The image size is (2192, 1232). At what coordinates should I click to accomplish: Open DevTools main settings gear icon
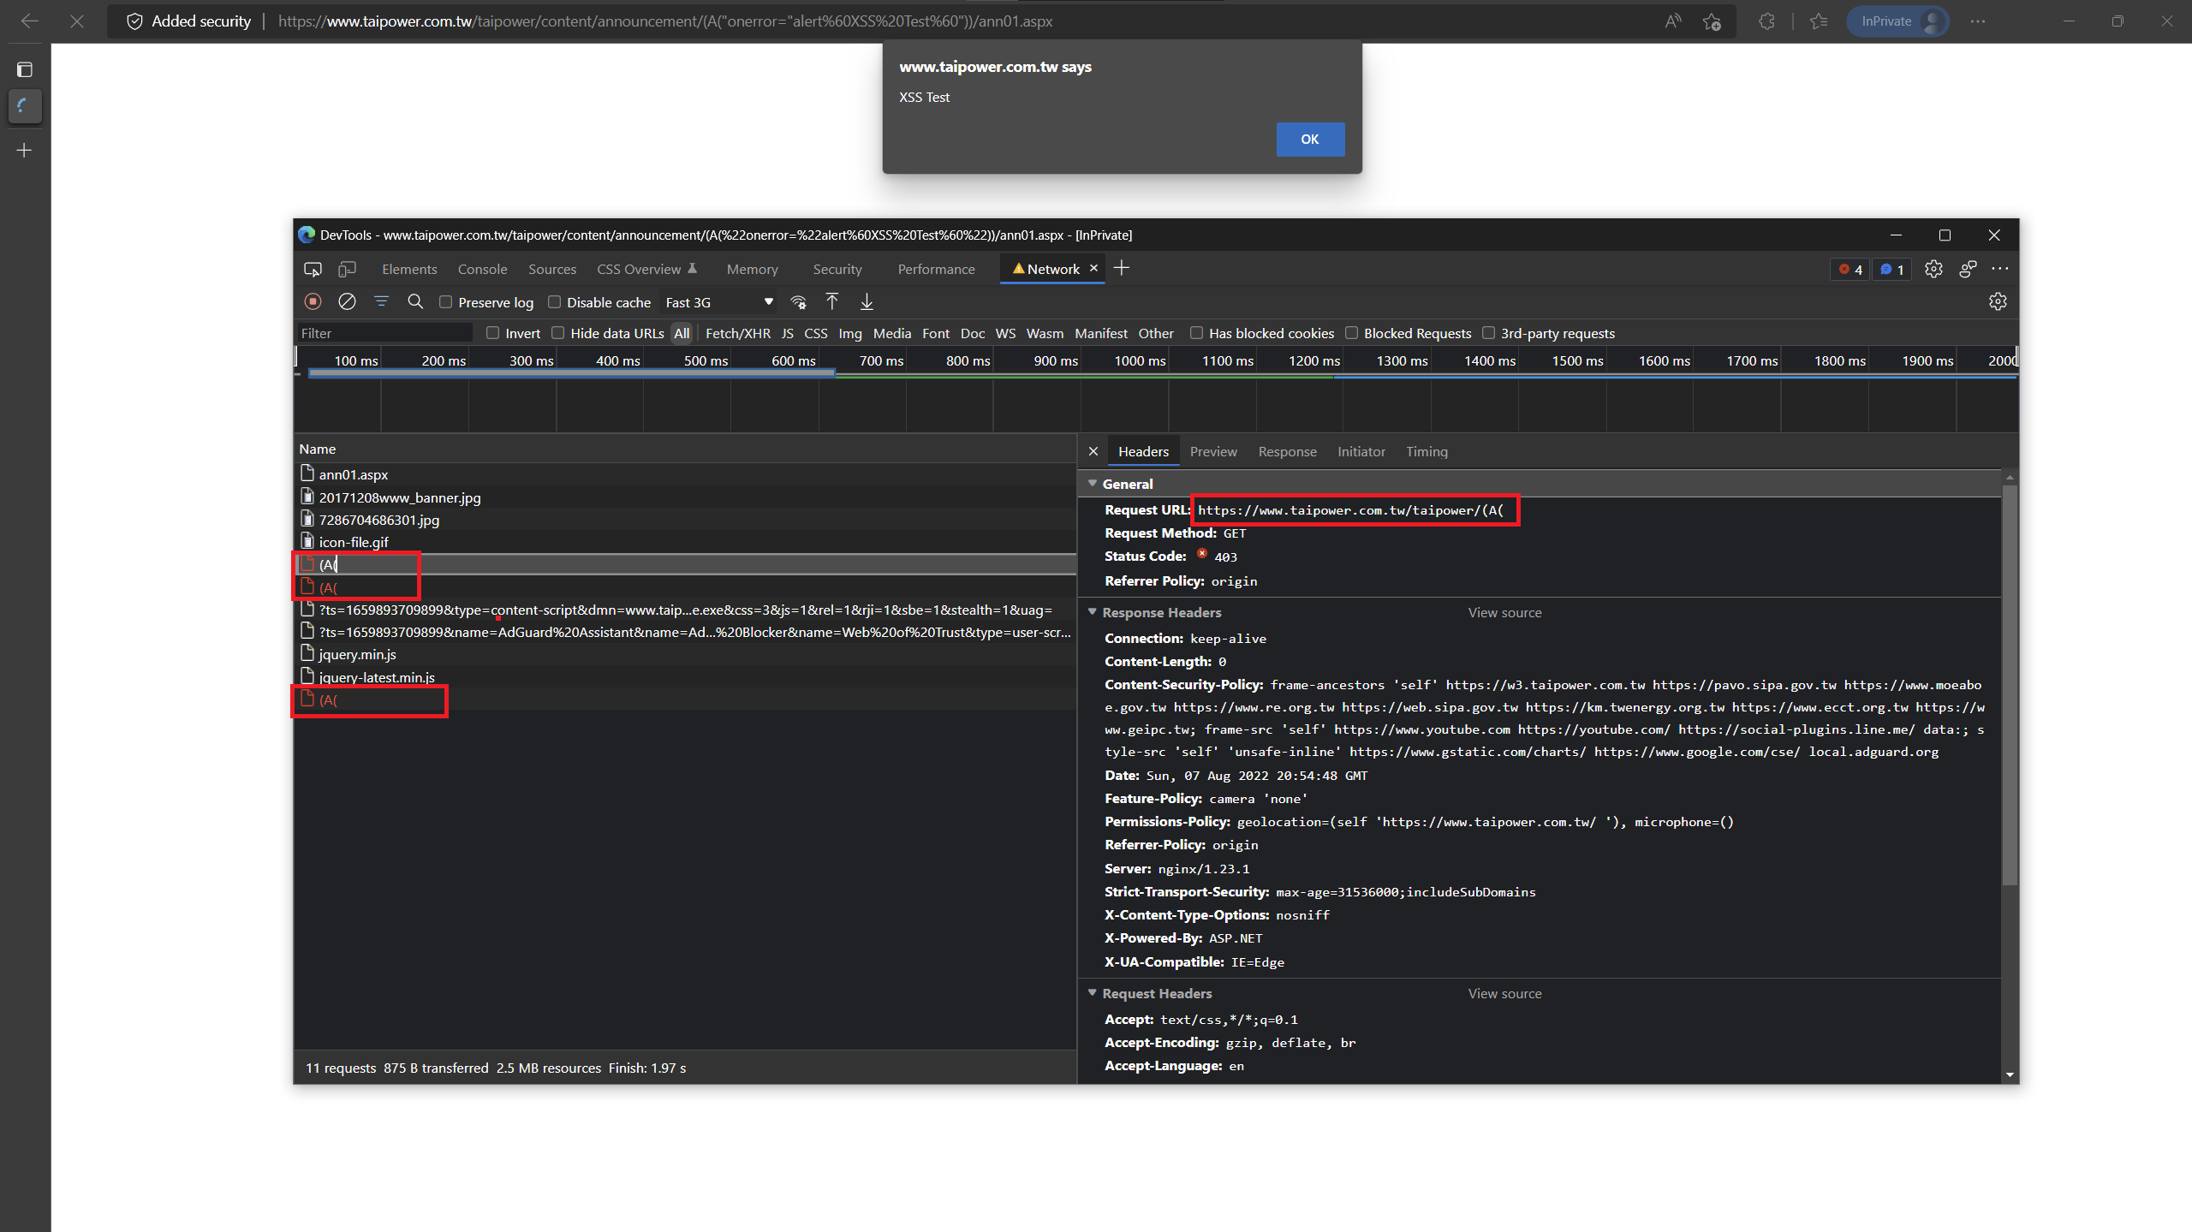(1933, 270)
